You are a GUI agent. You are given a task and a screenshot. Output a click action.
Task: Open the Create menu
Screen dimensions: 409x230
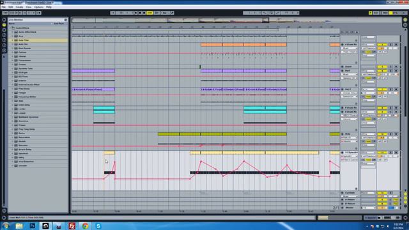tap(19, 7)
